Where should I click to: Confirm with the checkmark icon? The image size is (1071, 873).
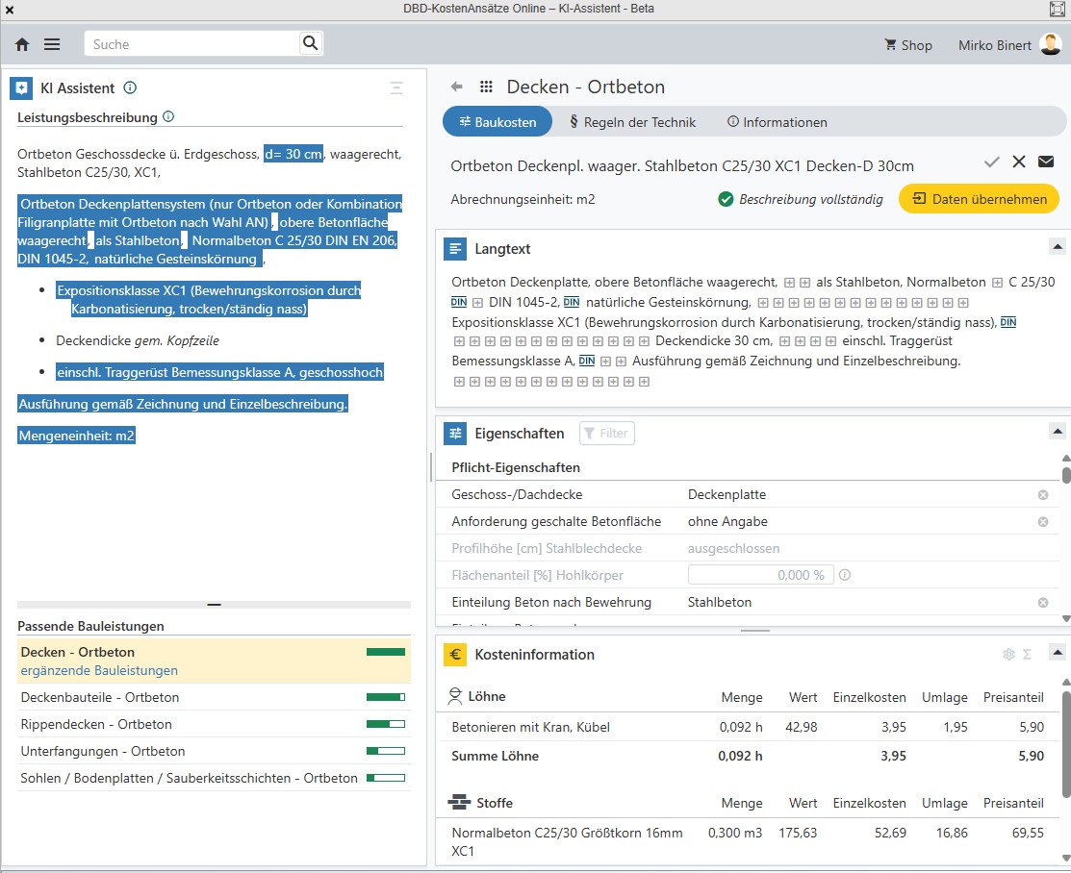pos(992,162)
